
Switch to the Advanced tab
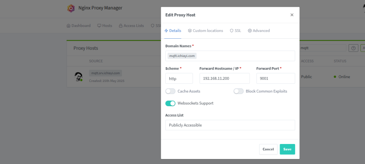[259, 31]
